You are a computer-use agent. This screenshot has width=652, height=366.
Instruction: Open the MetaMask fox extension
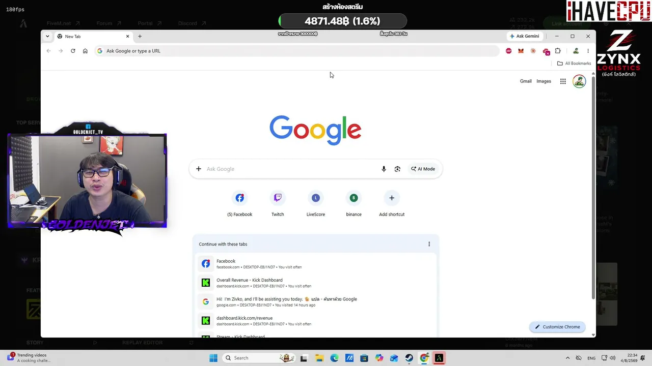(521, 51)
